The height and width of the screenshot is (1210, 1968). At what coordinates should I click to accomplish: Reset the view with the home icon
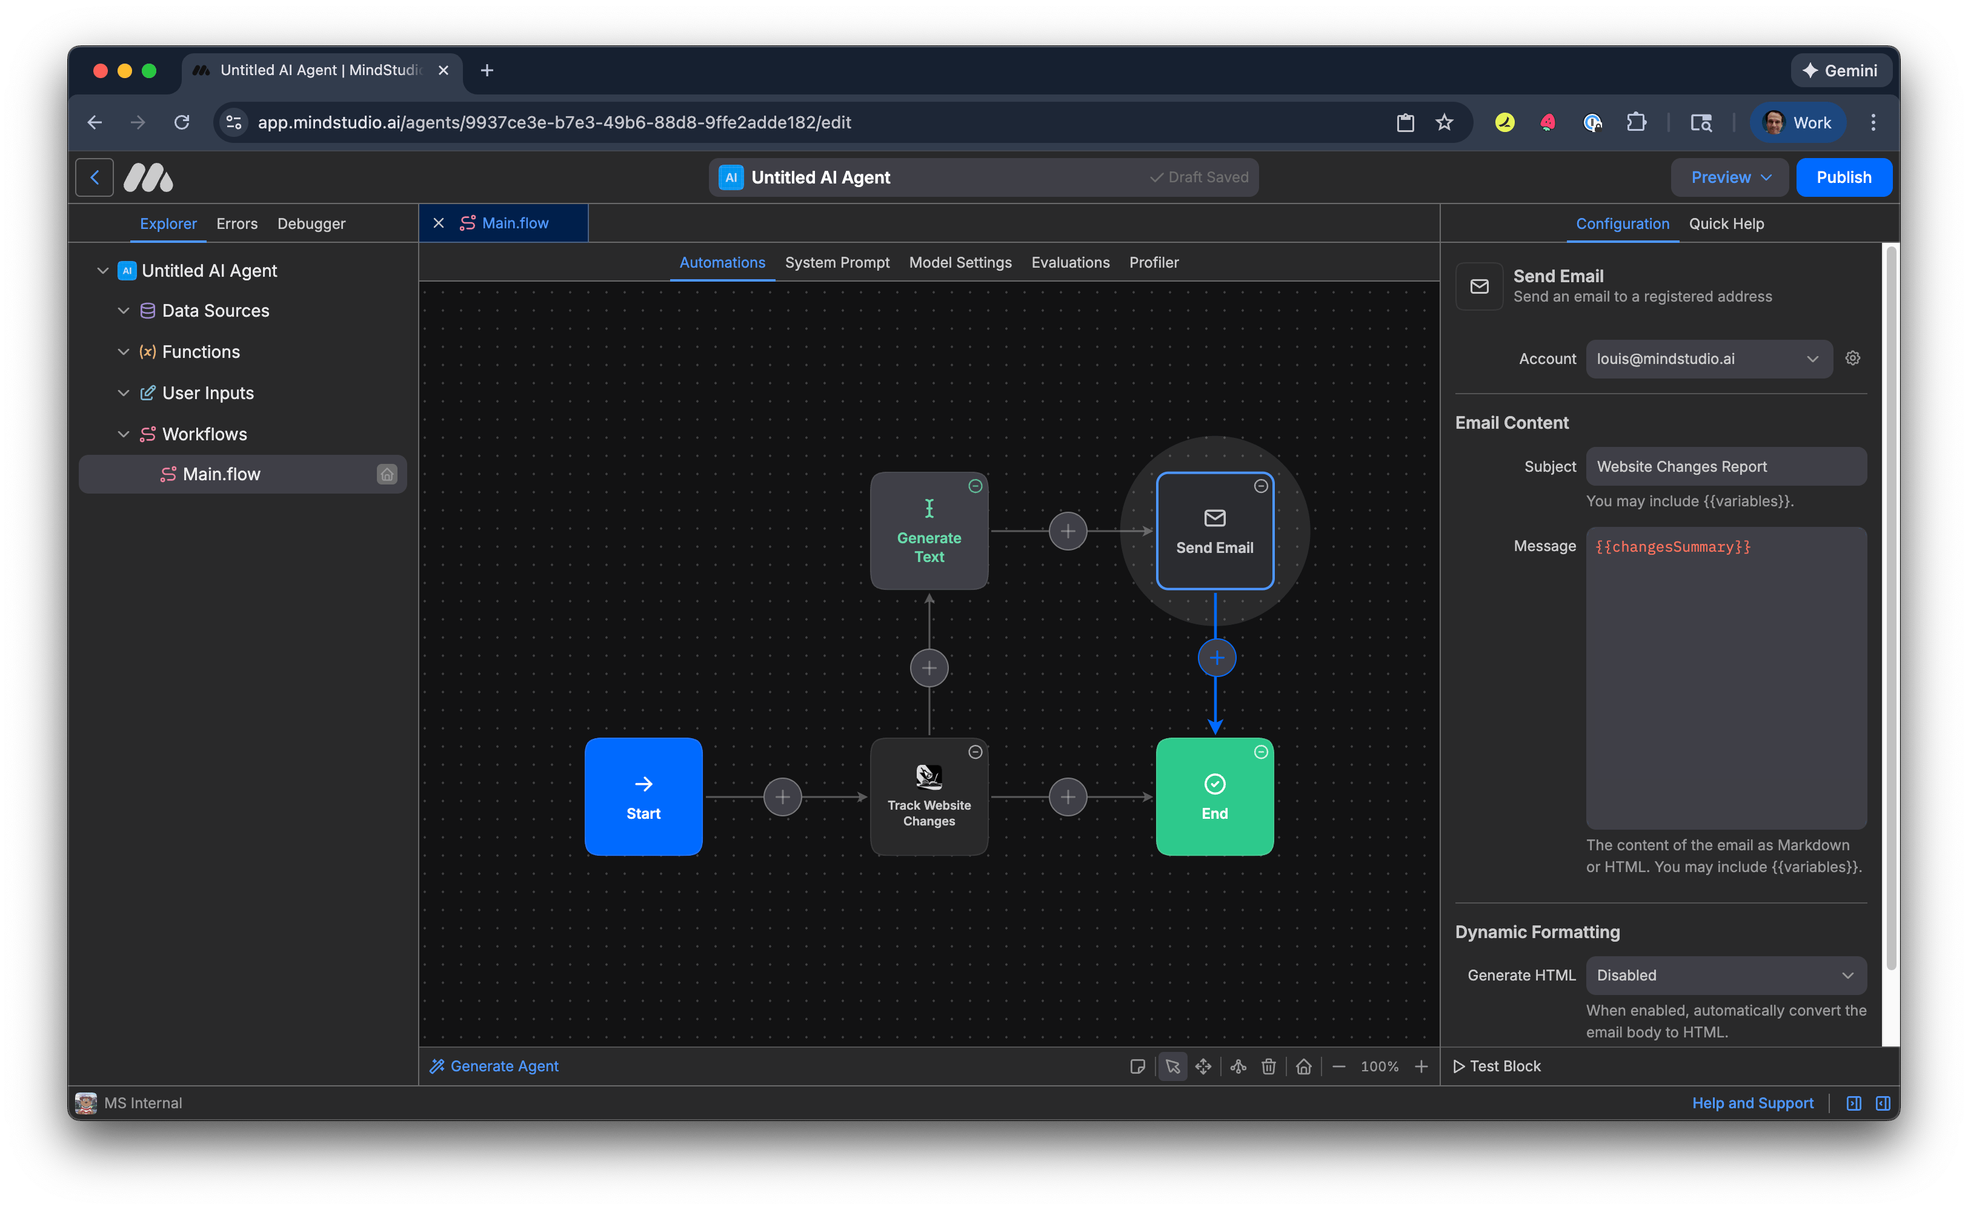pyautogui.click(x=1303, y=1066)
